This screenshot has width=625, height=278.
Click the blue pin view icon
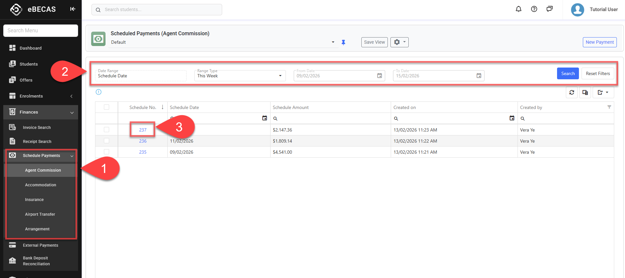(x=343, y=42)
